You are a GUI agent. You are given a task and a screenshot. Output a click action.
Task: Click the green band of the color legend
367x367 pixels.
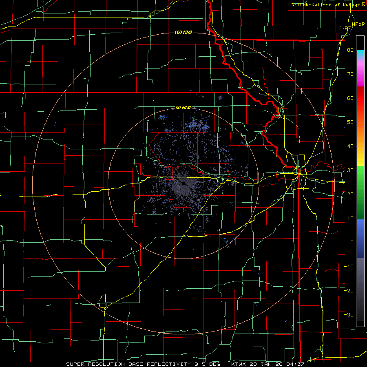point(360,193)
